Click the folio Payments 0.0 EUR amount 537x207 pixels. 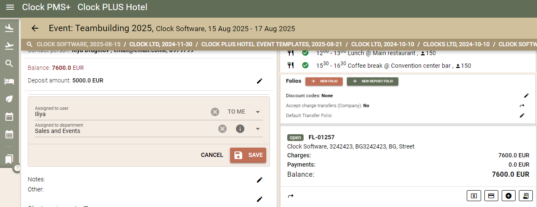tap(518, 165)
